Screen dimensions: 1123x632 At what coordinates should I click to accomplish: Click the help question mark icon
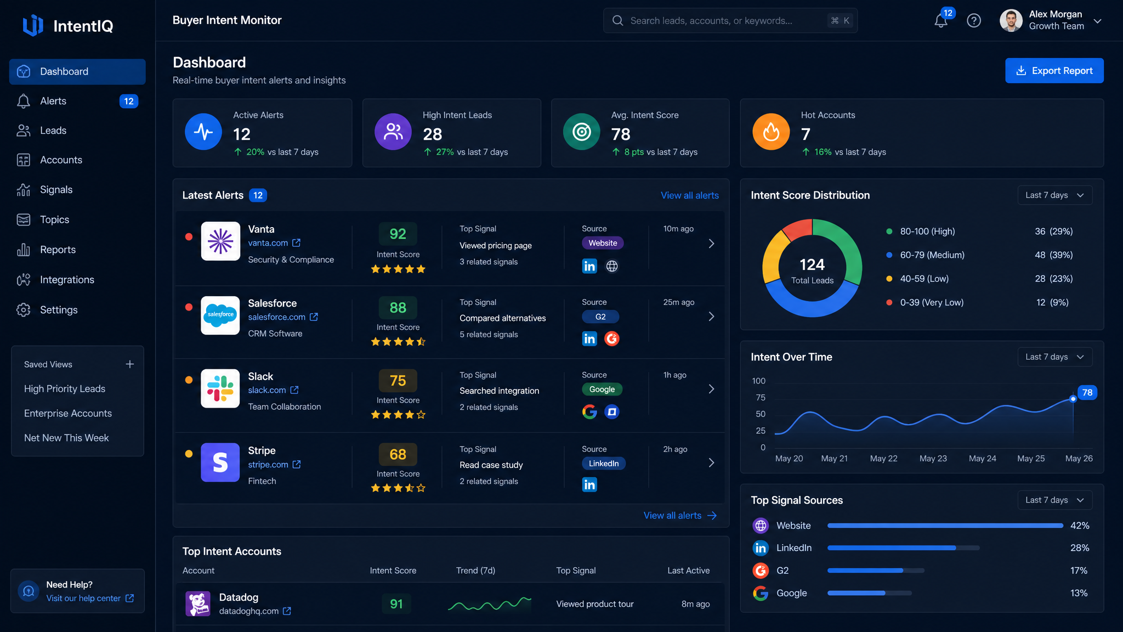(x=974, y=21)
